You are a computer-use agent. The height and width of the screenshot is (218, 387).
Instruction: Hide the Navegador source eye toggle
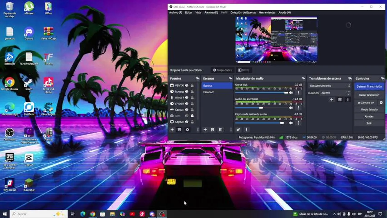tap(187, 91)
